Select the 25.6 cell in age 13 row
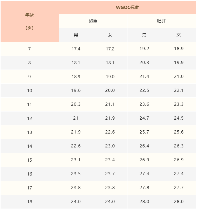The width and height of the screenshot is (197, 210). point(179,132)
